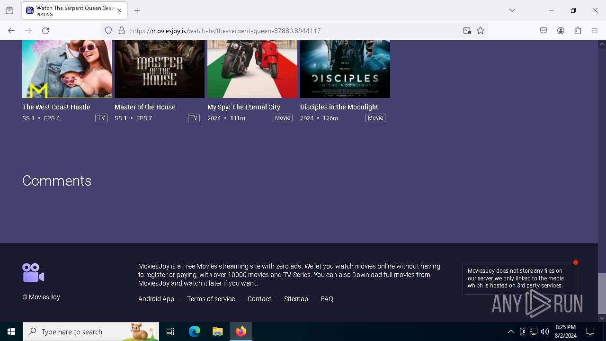Click TV badge under Master of the House
This screenshot has width=606, height=341.
[194, 118]
